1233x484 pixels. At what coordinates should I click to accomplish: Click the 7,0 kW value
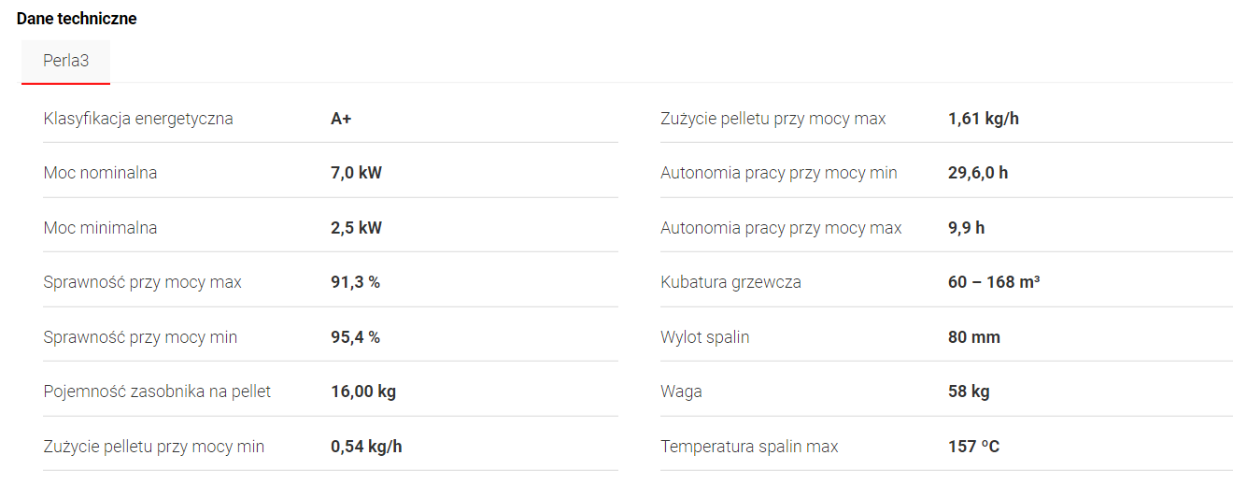tap(356, 173)
